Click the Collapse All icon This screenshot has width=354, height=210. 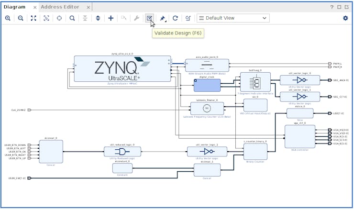tap(85, 18)
